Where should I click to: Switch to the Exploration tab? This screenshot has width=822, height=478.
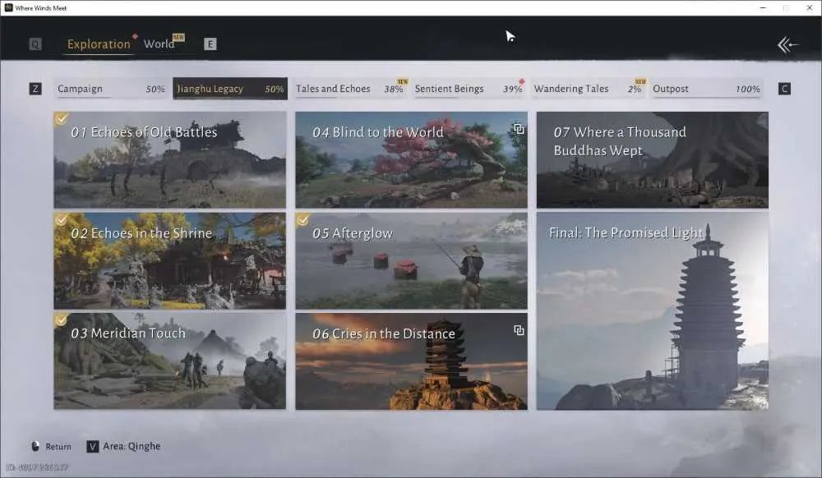click(x=99, y=44)
